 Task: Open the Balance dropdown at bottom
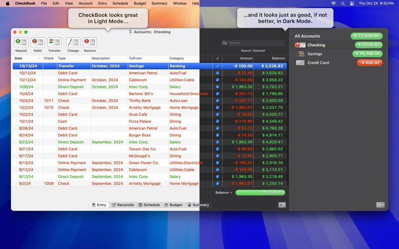coord(223,193)
